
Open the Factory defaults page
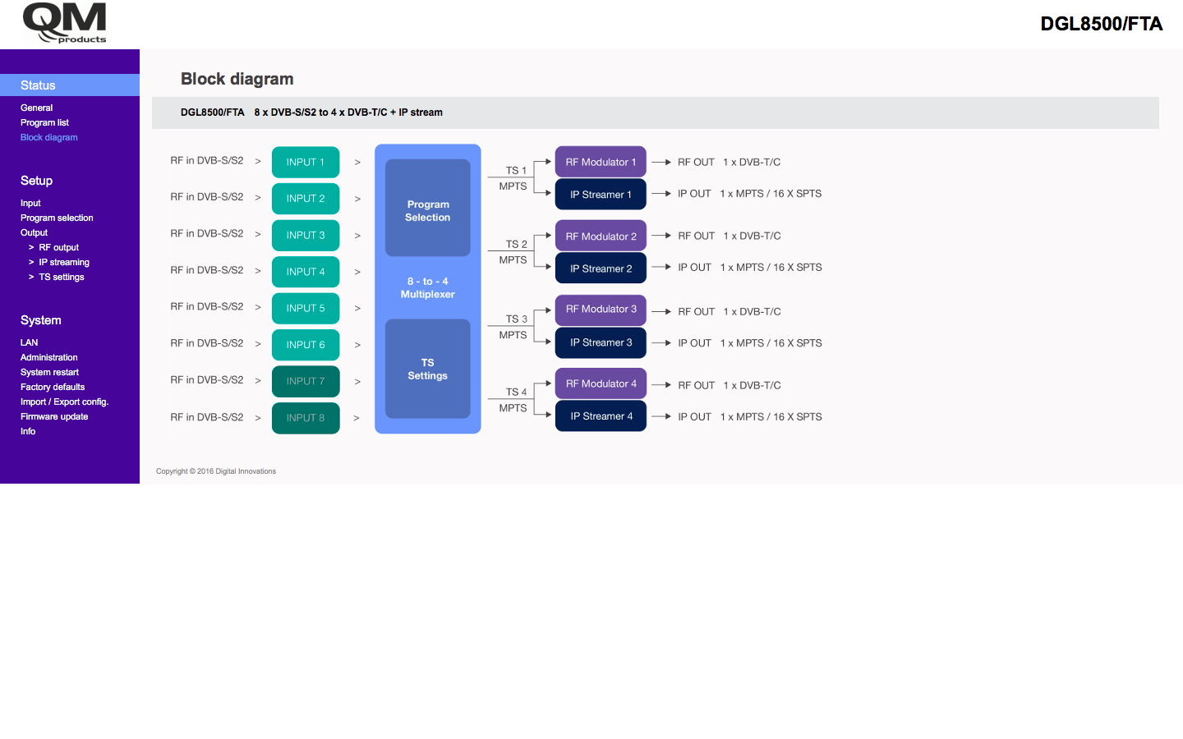click(53, 387)
